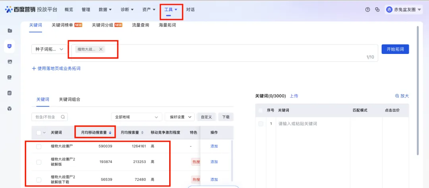The width and height of the screenshot is (429, 188).
Task: Tick the row 1 checkbox in right panel
Action: pyautogui.click(x=261, y=124)
